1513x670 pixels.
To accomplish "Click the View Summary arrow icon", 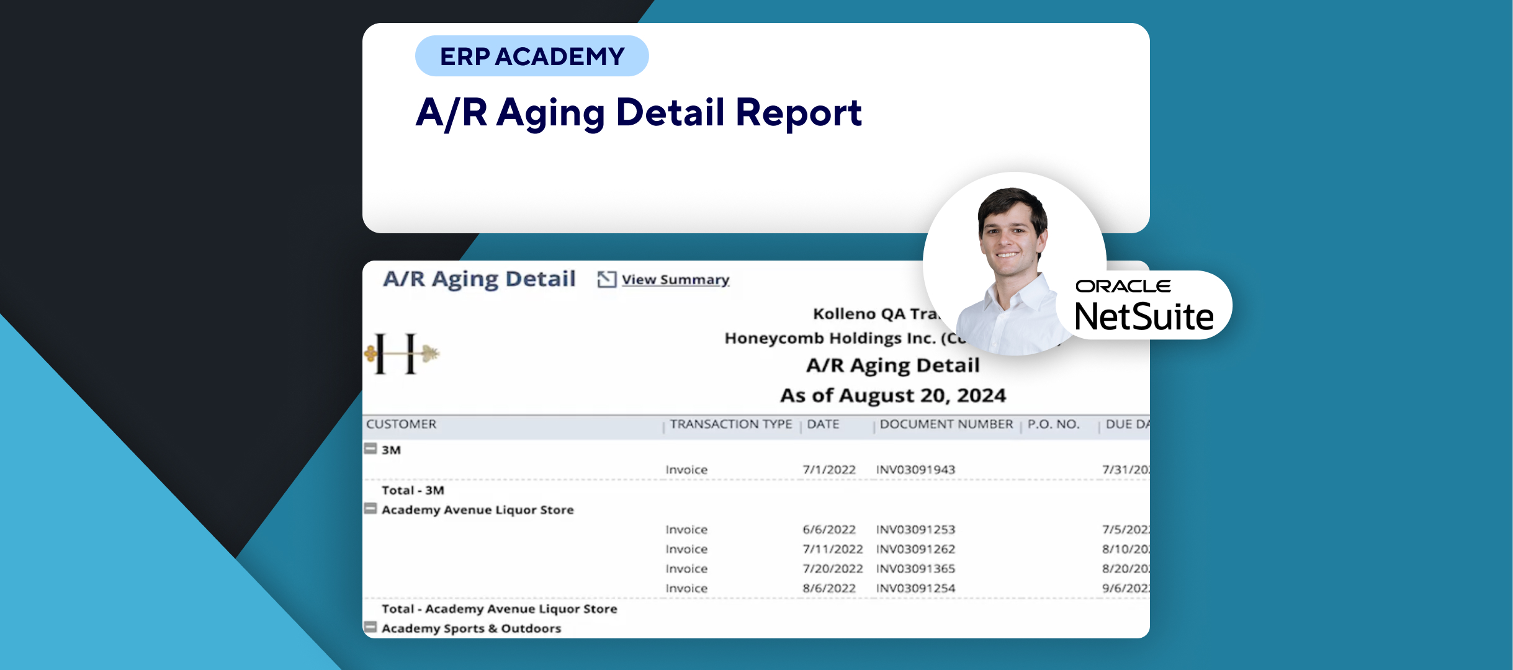I will (606, 279).
